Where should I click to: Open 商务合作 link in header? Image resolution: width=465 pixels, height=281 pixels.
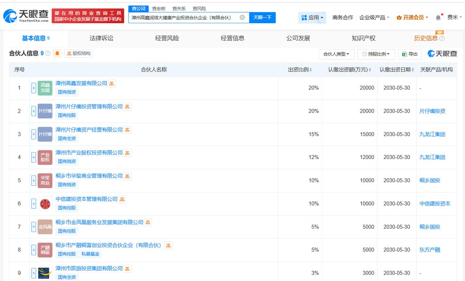tap(343, 17)
